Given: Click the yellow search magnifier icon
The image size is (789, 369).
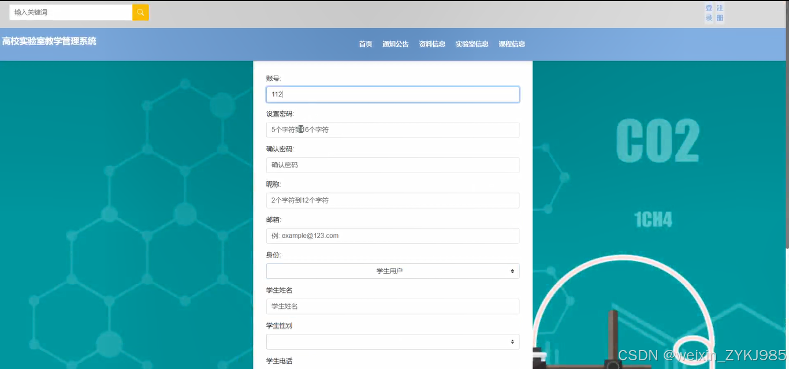Looking at the screenshot, I should click(140, 12).
